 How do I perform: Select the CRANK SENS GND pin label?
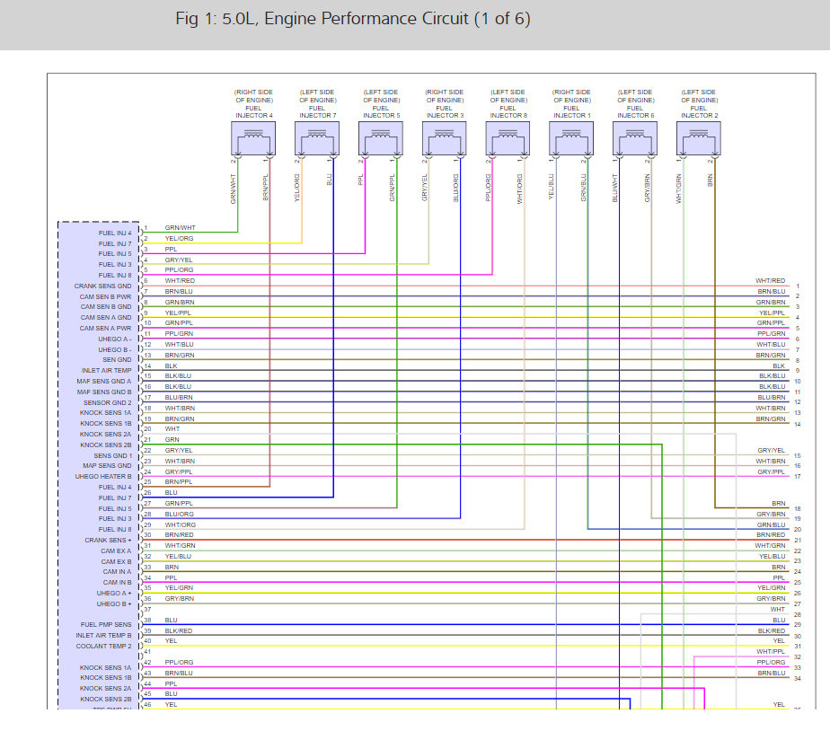click(102, 286)
